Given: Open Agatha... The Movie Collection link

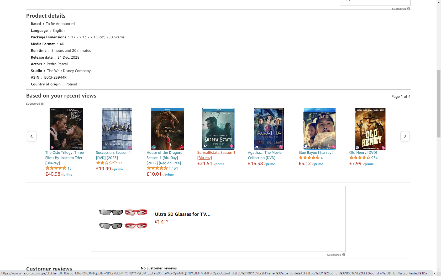Looking at the screenshot, I should point(265,155).
